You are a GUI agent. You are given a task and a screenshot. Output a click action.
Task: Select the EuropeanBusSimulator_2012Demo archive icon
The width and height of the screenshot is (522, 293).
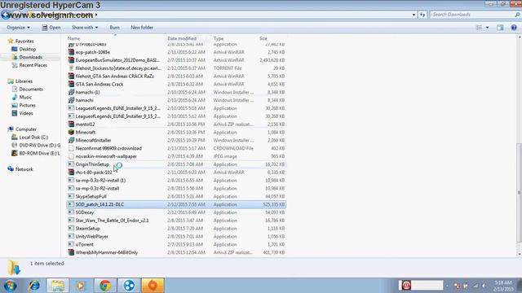(x=71, y=60)
